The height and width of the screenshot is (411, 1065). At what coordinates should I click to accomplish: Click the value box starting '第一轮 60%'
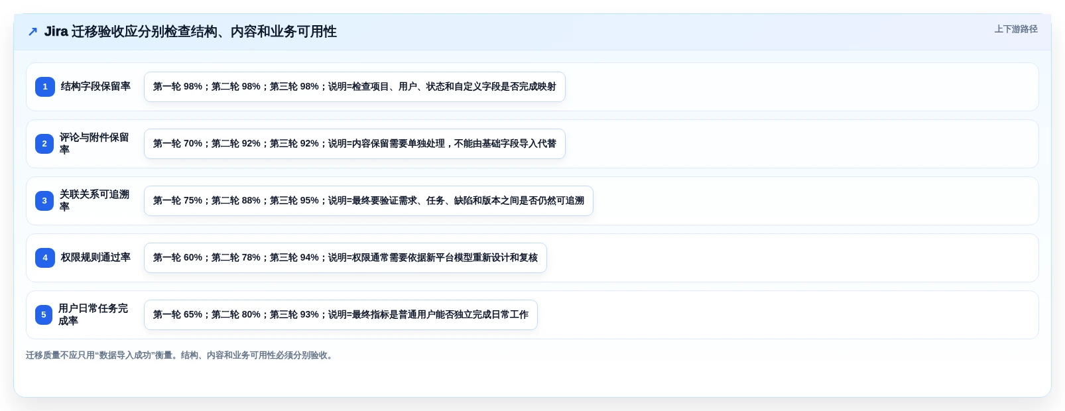(x=345, y=258)
